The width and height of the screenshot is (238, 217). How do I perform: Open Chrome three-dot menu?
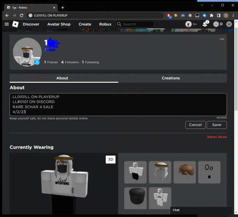click(233, 15)
